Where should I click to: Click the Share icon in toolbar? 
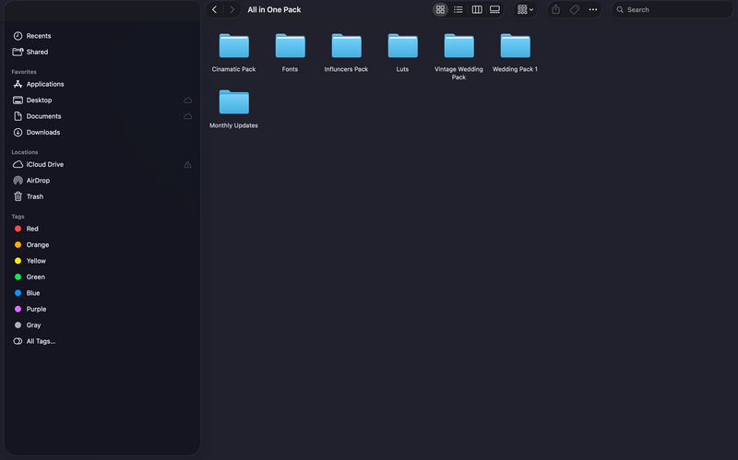(x=556, y=9)
